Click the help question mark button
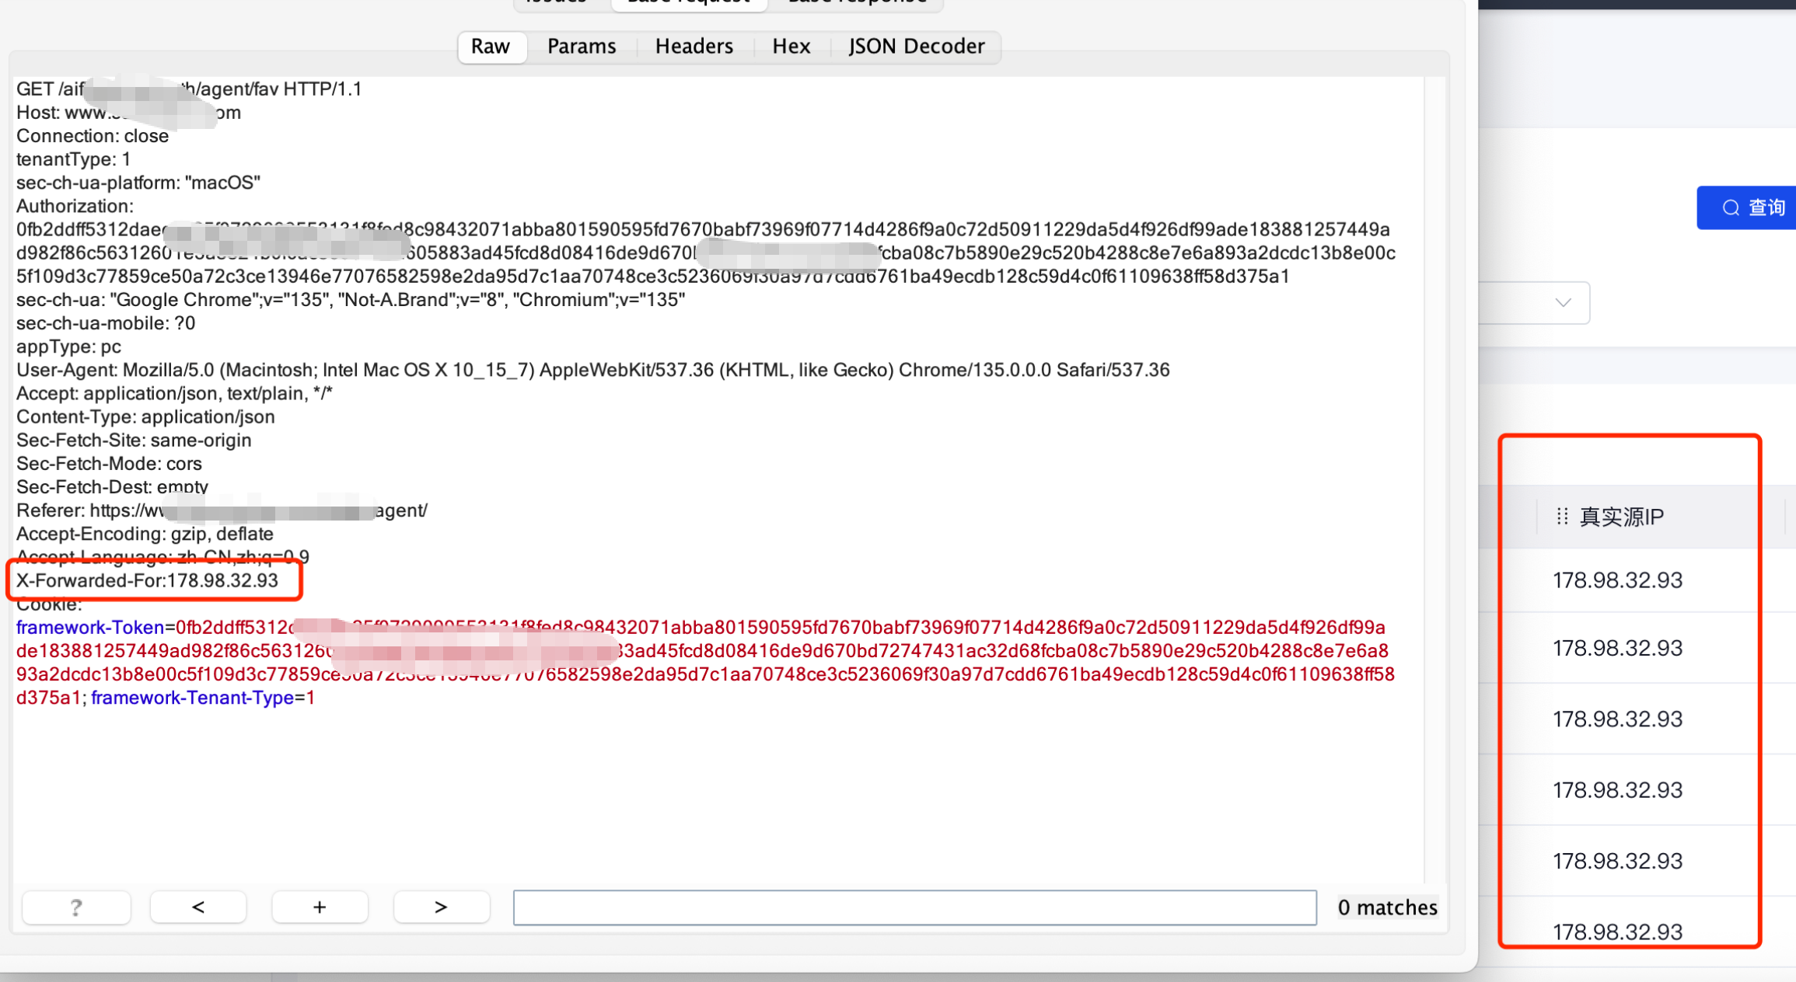1796x982 pixels. click(76, 907)
